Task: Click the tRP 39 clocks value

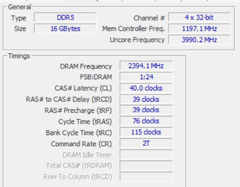Action: 146,110
